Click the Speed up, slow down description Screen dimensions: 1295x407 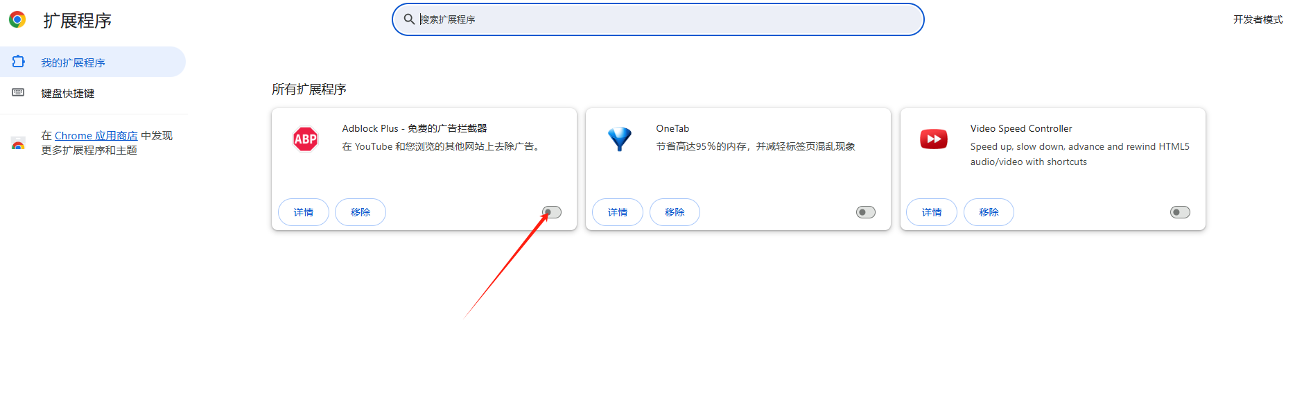click(1079, 154)
